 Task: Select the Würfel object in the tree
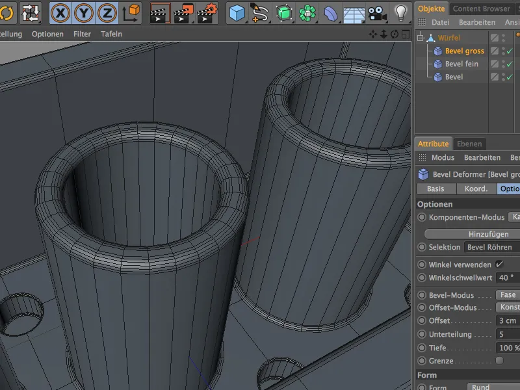click(448, 38)
